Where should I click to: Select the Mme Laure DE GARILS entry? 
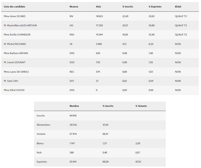click(16, 72)
